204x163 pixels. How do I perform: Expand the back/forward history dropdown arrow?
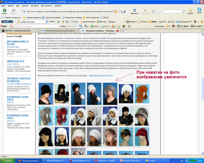pyautogui.click(x=20, y=11)
